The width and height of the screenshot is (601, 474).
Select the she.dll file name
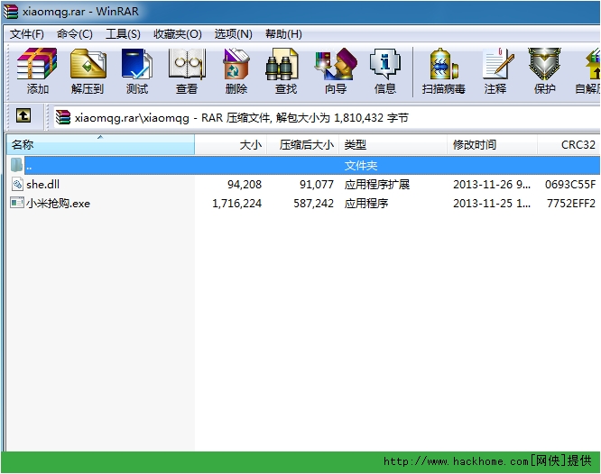point(43,185)
